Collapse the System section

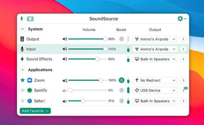point(22,29)
